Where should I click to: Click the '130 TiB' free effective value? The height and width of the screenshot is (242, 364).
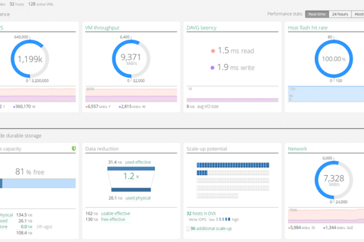(x=92, y=219)
